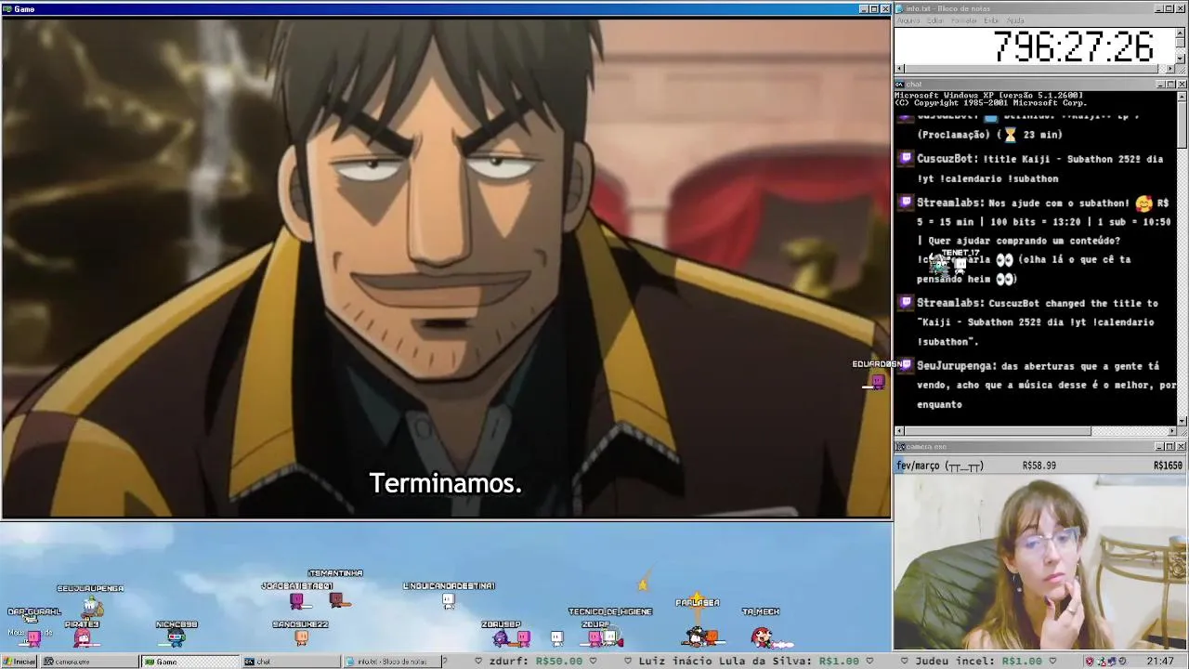Image resolution: width=1189 pixels, height=669 pixels.
Task: Click the Kaiji anime video area
Action: pos(446,268)
